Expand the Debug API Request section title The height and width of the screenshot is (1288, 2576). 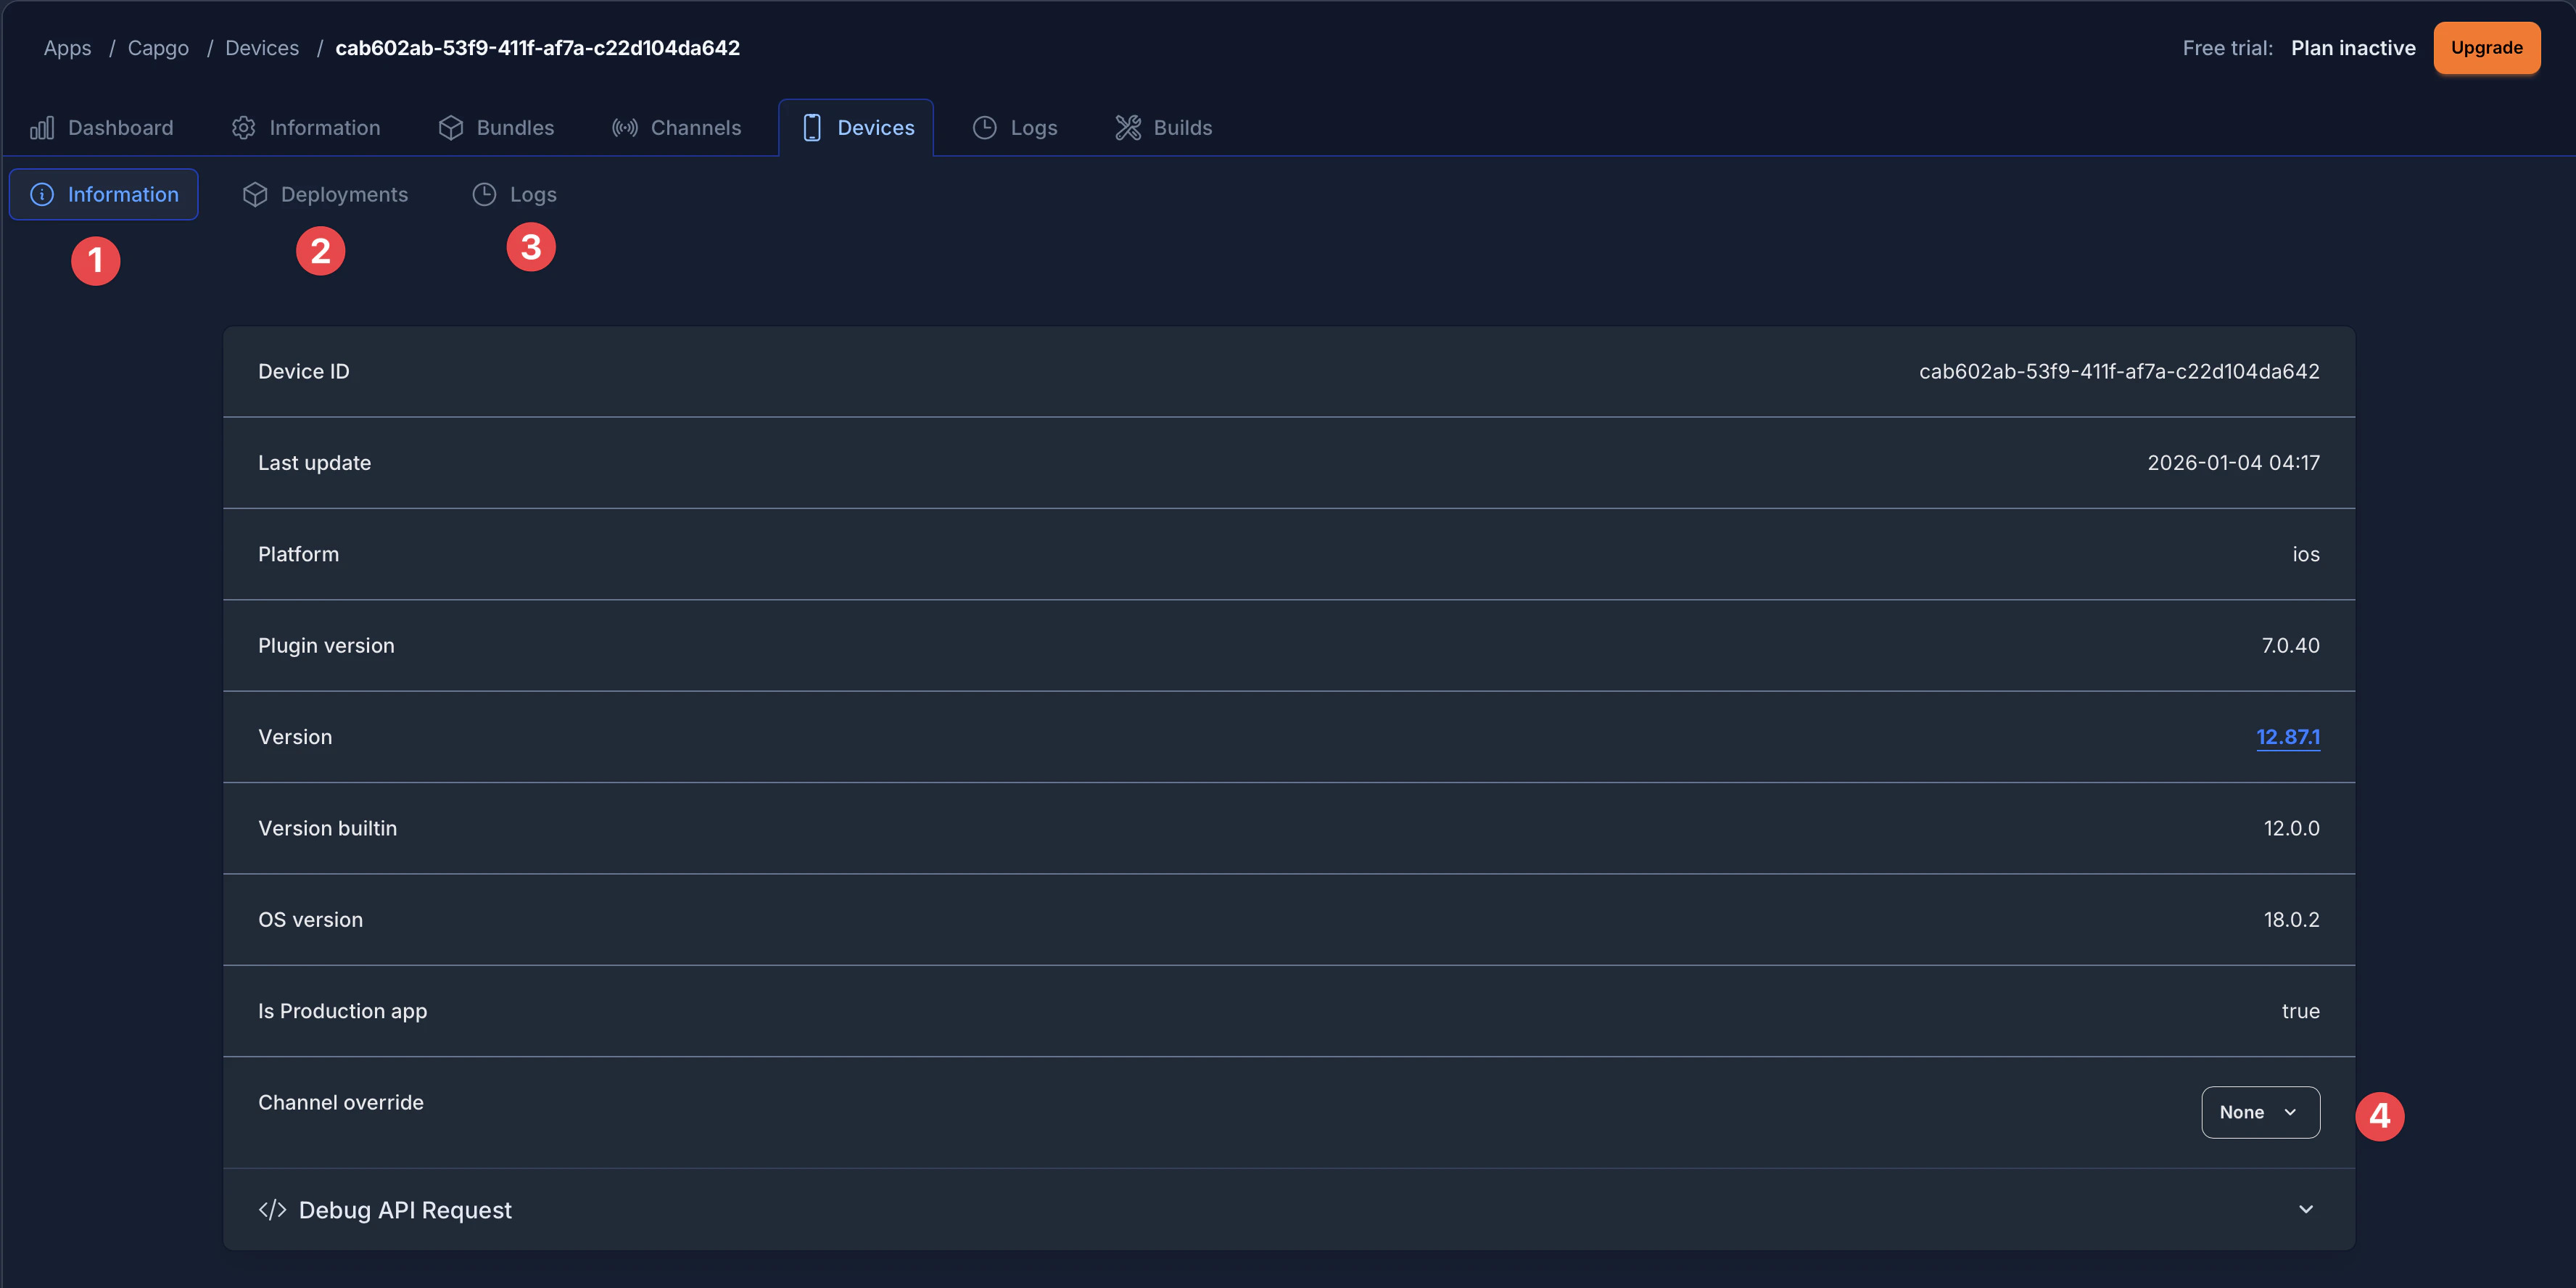(x=405, y=1210)
